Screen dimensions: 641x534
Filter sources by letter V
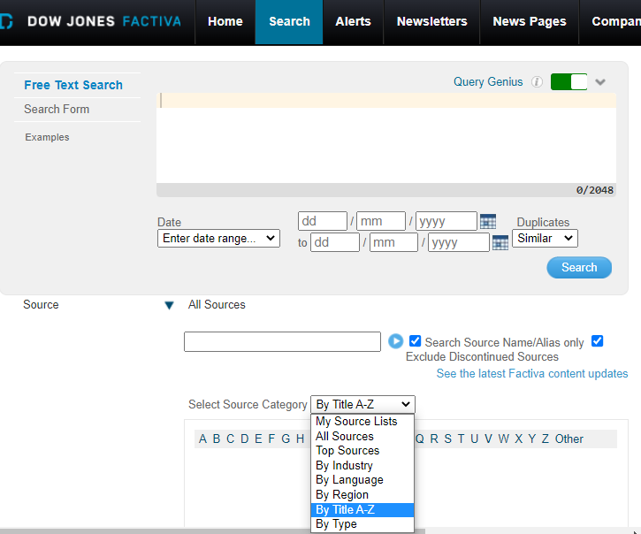tap(489, 439)
